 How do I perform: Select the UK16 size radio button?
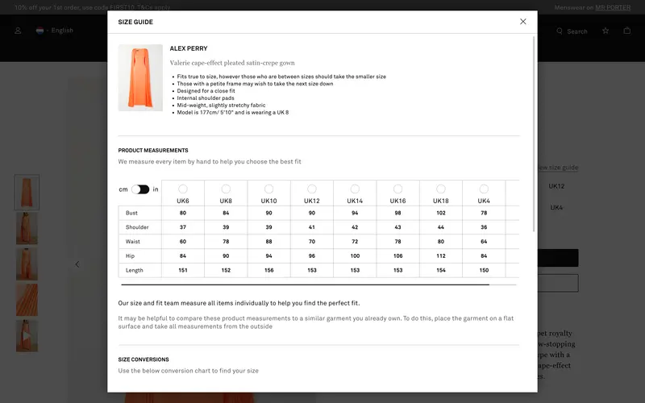[397, 189]
